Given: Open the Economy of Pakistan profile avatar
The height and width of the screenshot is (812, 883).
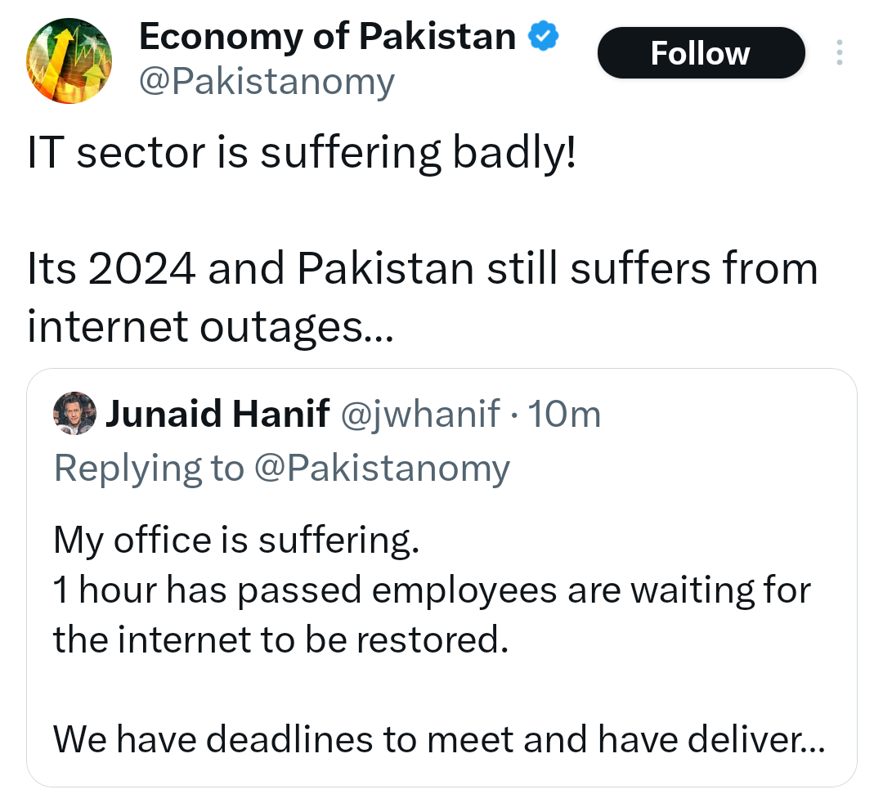Looking at the screenshot, I should click(69, 61).
